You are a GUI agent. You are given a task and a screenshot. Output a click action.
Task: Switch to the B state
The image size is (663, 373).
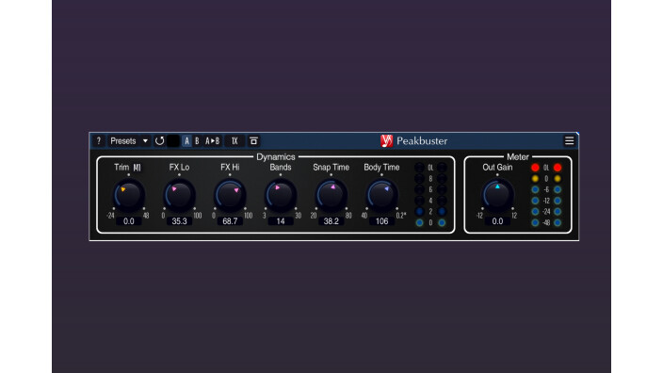pos(197,141)
